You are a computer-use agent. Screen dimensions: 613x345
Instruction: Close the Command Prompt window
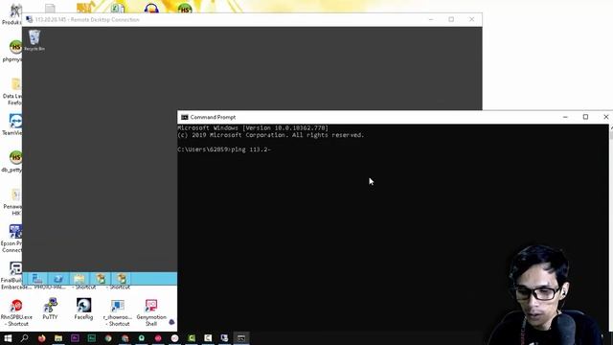[605, 117]
